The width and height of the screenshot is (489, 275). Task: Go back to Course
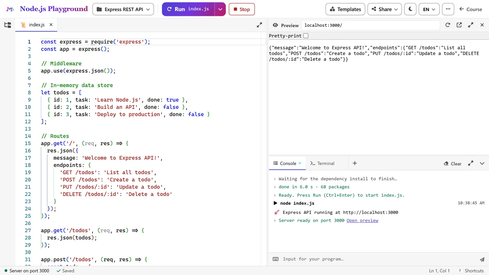coord(471,9)
